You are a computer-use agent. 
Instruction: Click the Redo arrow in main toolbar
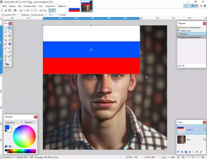pos(45,10)
